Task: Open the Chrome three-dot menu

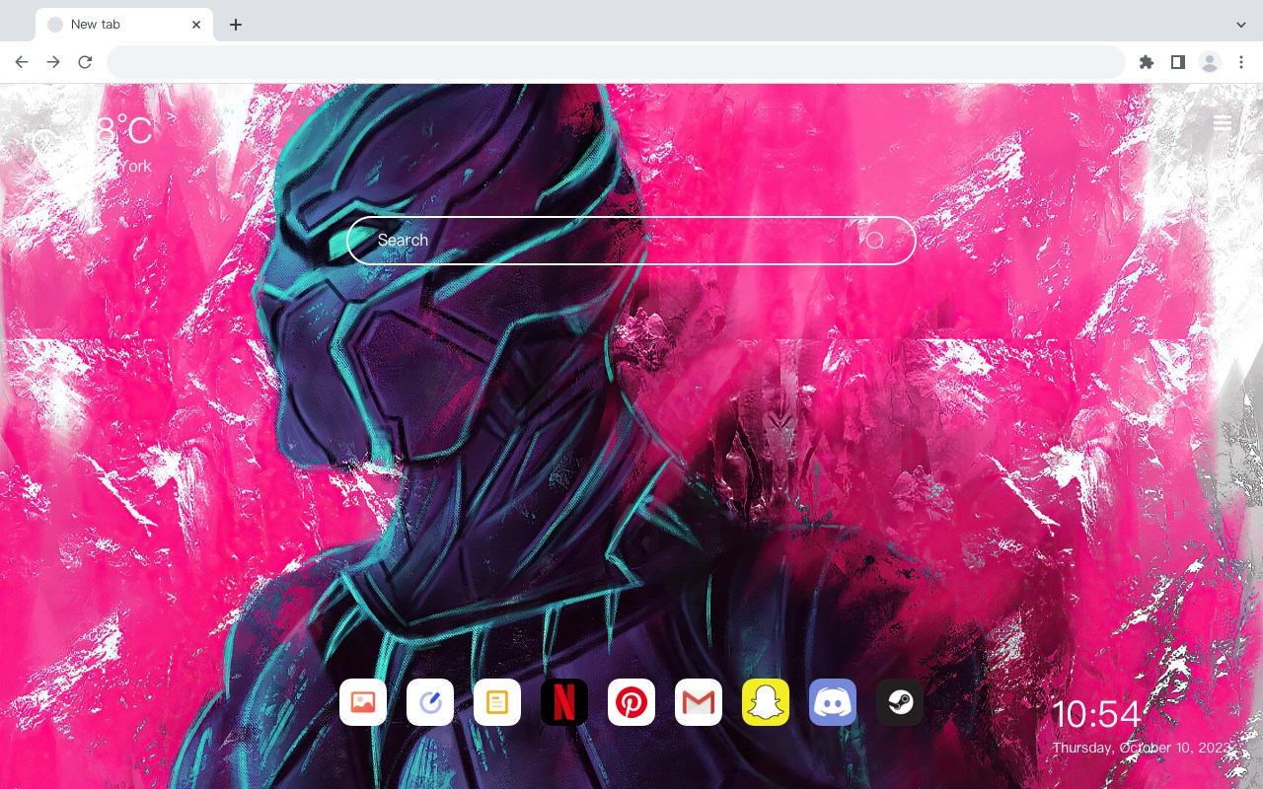Action: pyautogui.click(x=1241, y=62)
